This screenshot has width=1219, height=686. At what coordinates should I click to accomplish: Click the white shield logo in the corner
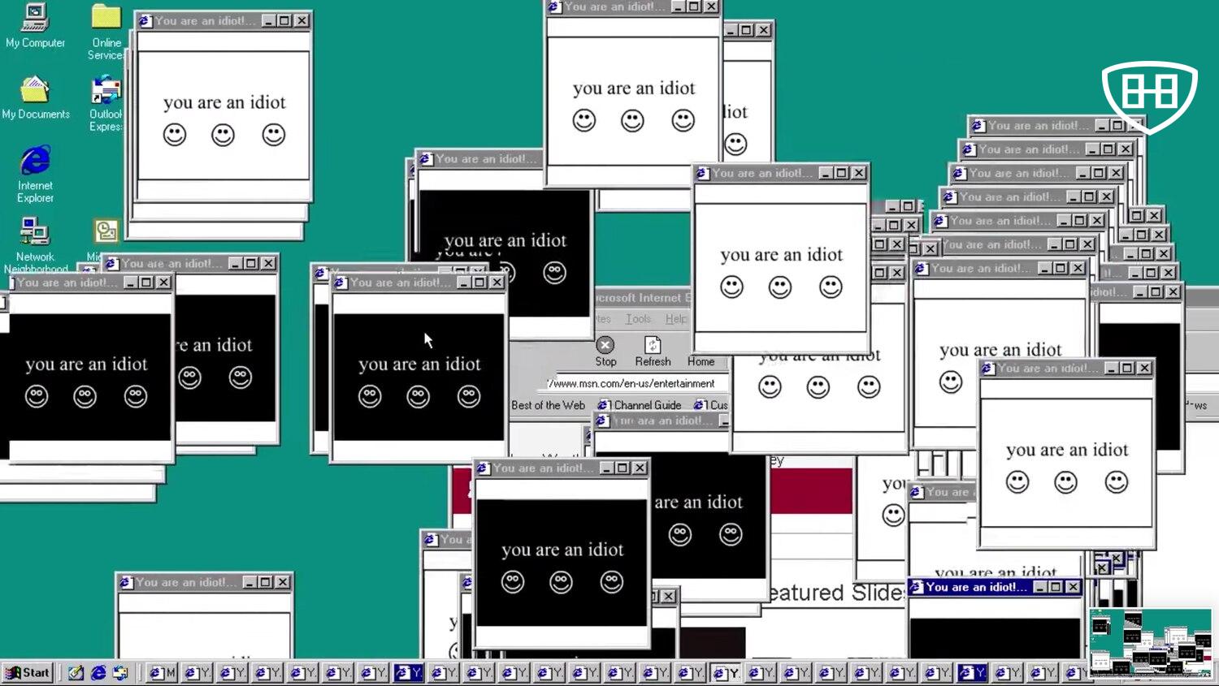tap(1149, 95)
